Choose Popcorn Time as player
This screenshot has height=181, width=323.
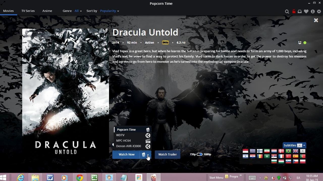tap(132, 130)
